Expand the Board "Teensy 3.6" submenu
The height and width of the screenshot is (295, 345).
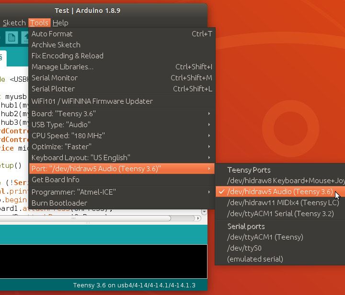[x=122, y=114]
